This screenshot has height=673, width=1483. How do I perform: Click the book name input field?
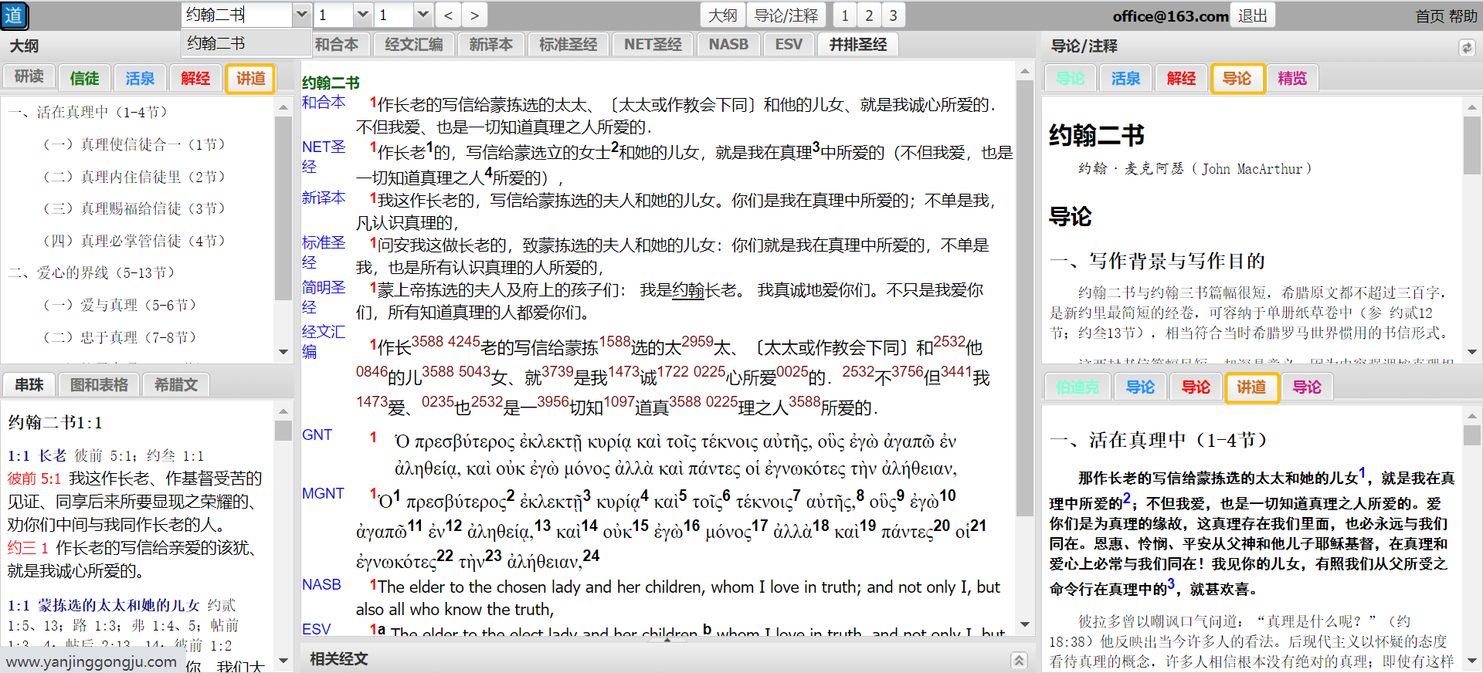tap(236, 15)
